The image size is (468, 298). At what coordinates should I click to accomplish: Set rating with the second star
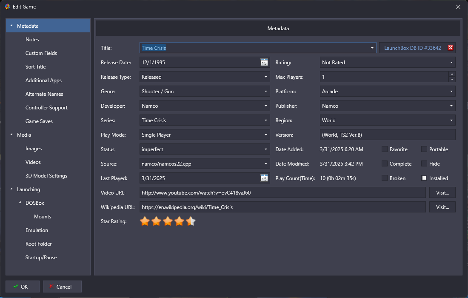(x=157, y=221)
